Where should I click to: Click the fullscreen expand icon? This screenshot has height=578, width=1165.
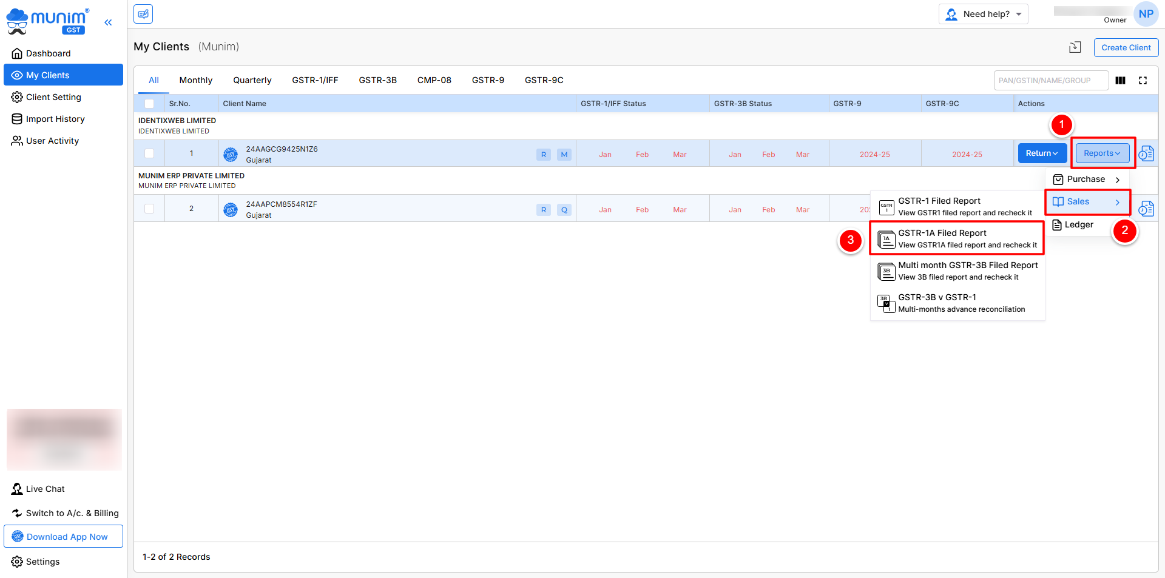click(1143, 81)
